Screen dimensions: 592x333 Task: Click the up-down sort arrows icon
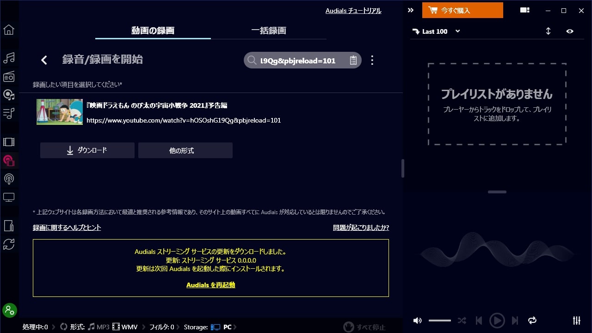coord(548,31)
